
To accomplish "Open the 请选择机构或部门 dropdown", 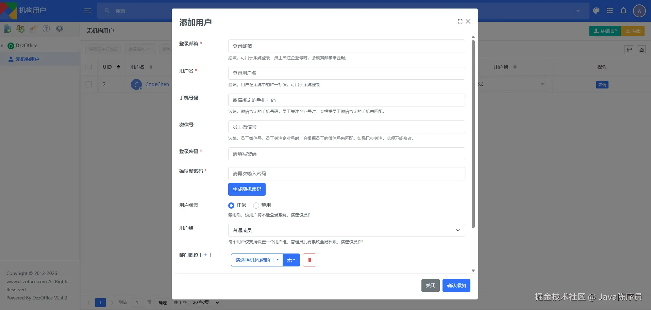I will click(x=257, y=260).
